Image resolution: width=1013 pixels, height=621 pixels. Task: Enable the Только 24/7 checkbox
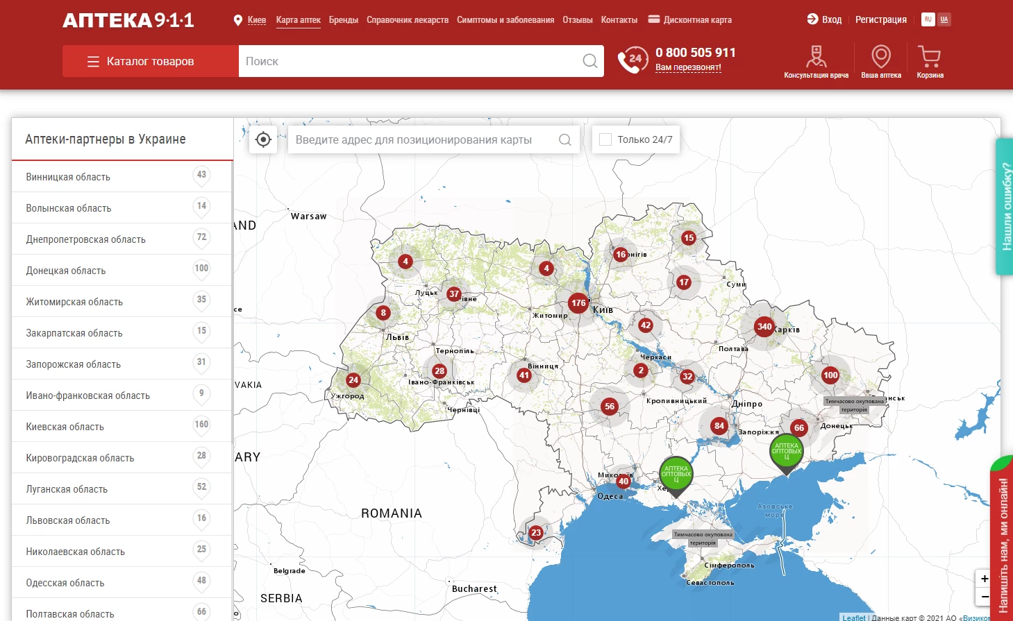point(605,139)
